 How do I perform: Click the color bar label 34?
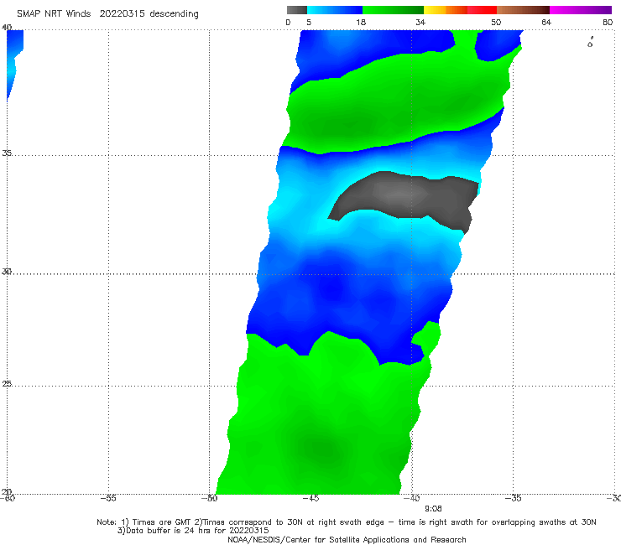point(420,23)
